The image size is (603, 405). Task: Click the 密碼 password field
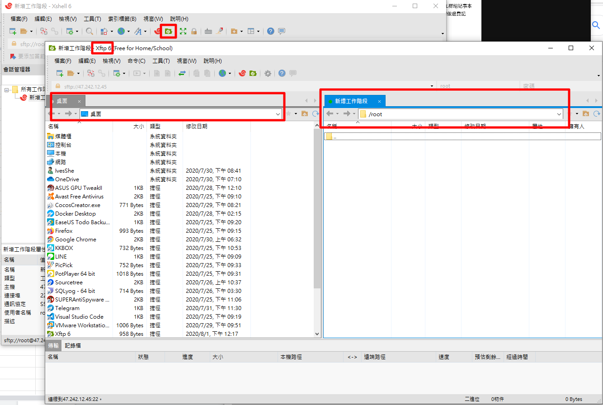tap(561, 86)
